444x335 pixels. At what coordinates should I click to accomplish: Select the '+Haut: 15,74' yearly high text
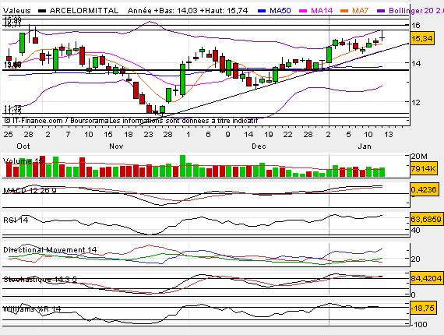pos(224,11)
